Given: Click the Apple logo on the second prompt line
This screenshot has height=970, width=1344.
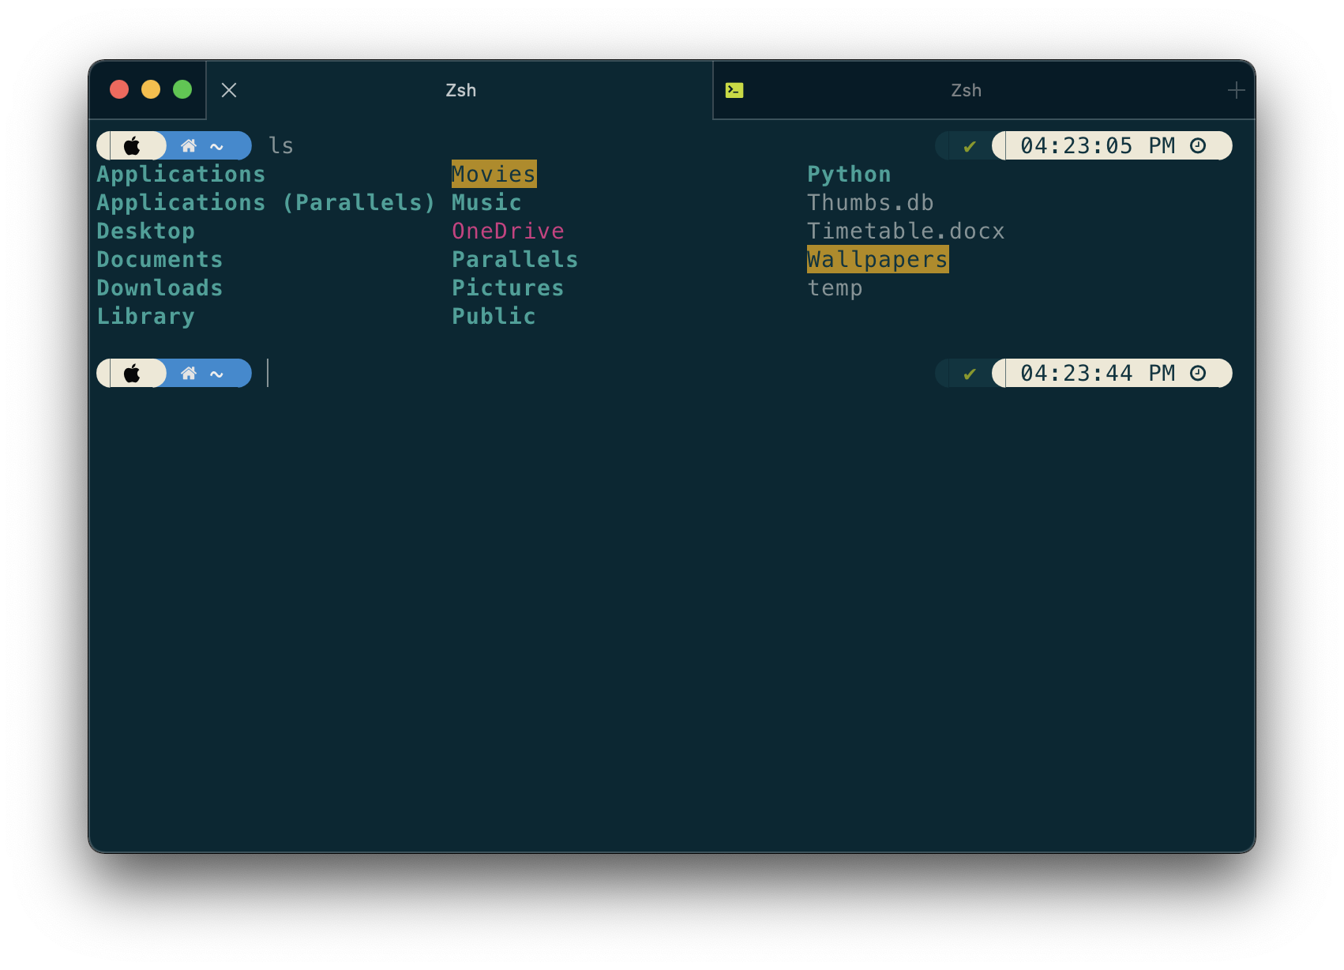Looking at the screenshot, I should point(133,373).
